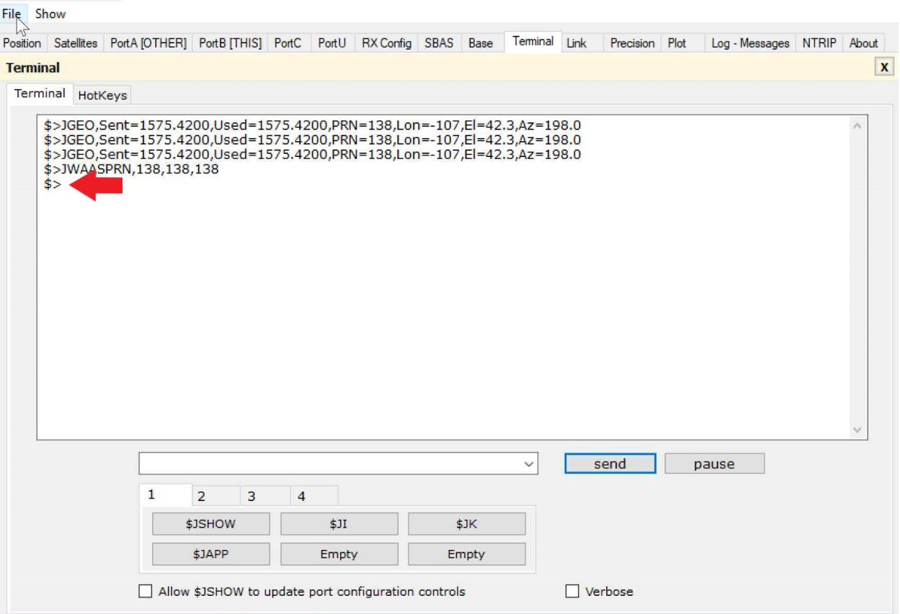Switch to the NTRIP tab
Image resolution: width=900 pixels, height=614 pixels.
click(820, 43)
